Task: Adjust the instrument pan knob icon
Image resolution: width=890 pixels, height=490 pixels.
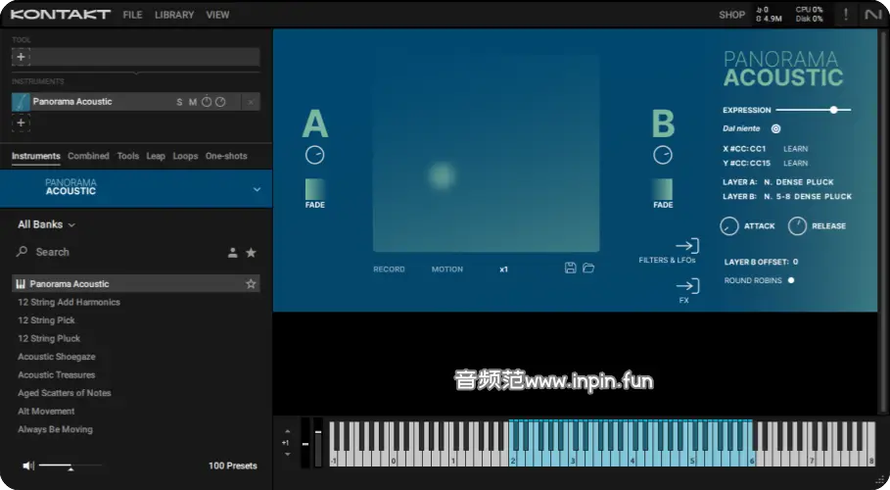Action: click(220, 102)
